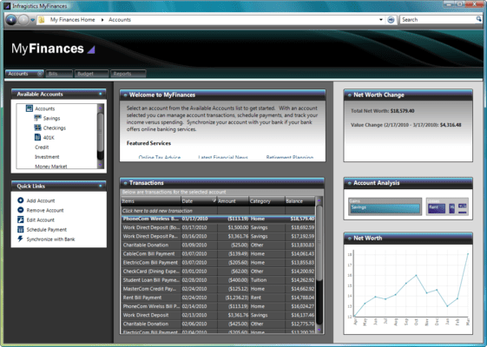Switch to the Reports tab
This screenshot has width=487, height=347.
(128, 74)
